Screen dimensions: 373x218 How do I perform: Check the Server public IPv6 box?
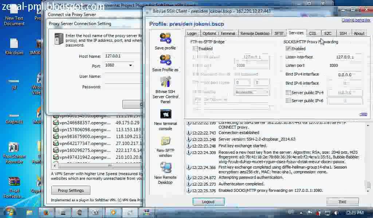point(288,101)
